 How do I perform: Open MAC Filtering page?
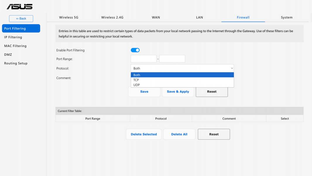tap(15, 46)
